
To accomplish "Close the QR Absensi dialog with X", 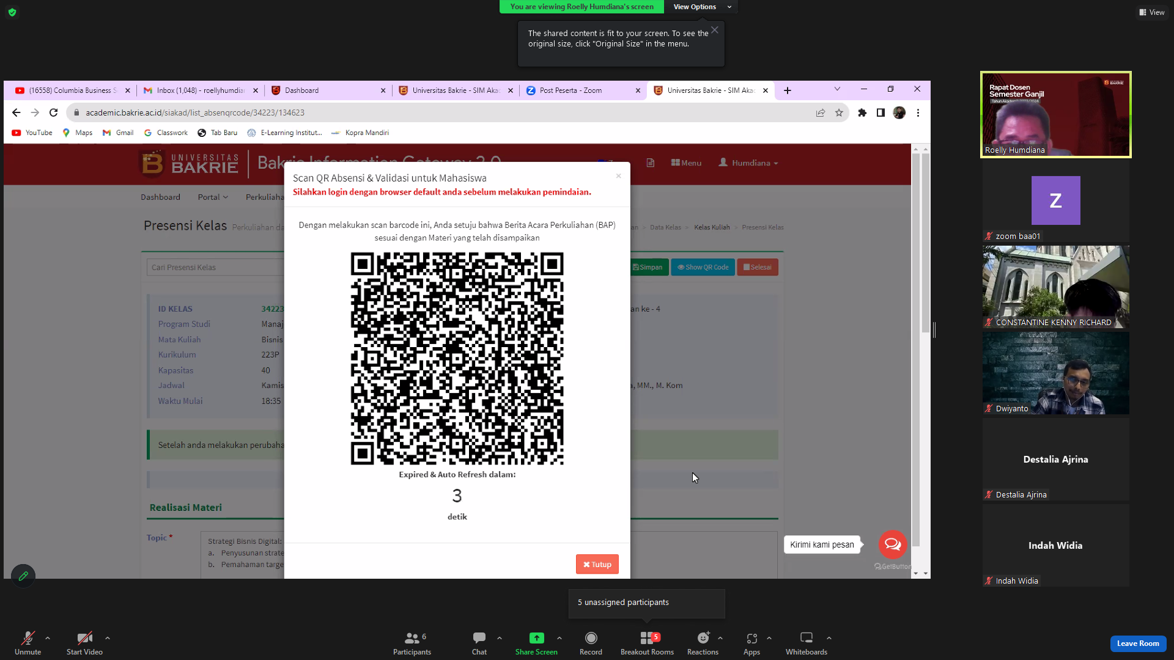I will pos(619,176).
